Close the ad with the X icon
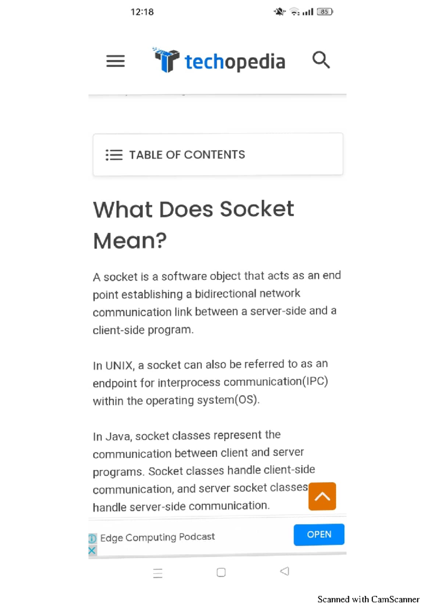Screen dimensions: 435x616 tap(92, 550)
